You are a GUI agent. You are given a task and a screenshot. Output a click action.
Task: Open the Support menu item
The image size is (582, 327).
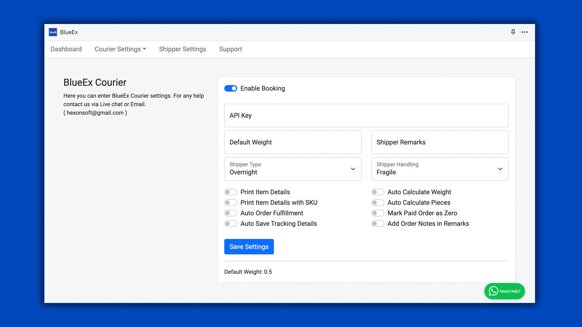coord(230,49)
